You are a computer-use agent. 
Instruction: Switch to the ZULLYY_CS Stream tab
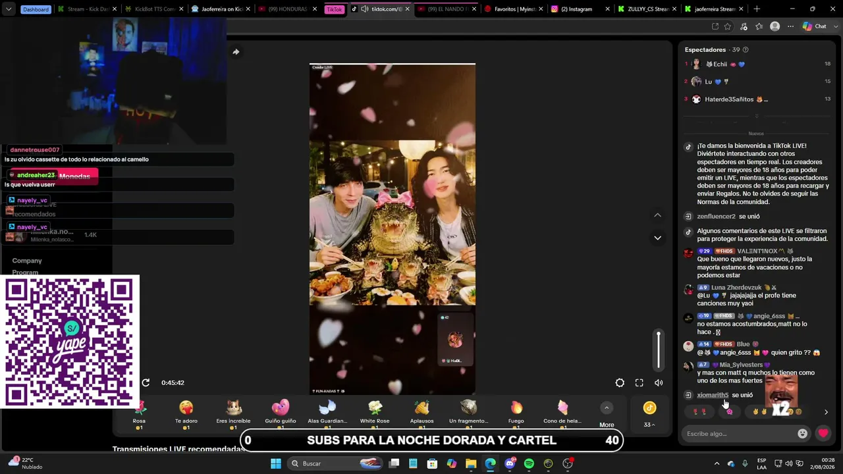(647, 9)
